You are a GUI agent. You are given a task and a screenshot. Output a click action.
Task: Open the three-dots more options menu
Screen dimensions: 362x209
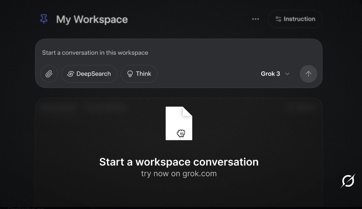255,19
